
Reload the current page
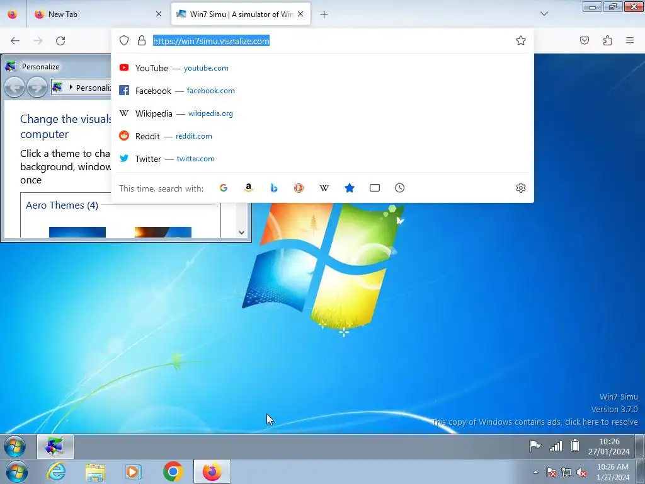click(x=60, y=41)
